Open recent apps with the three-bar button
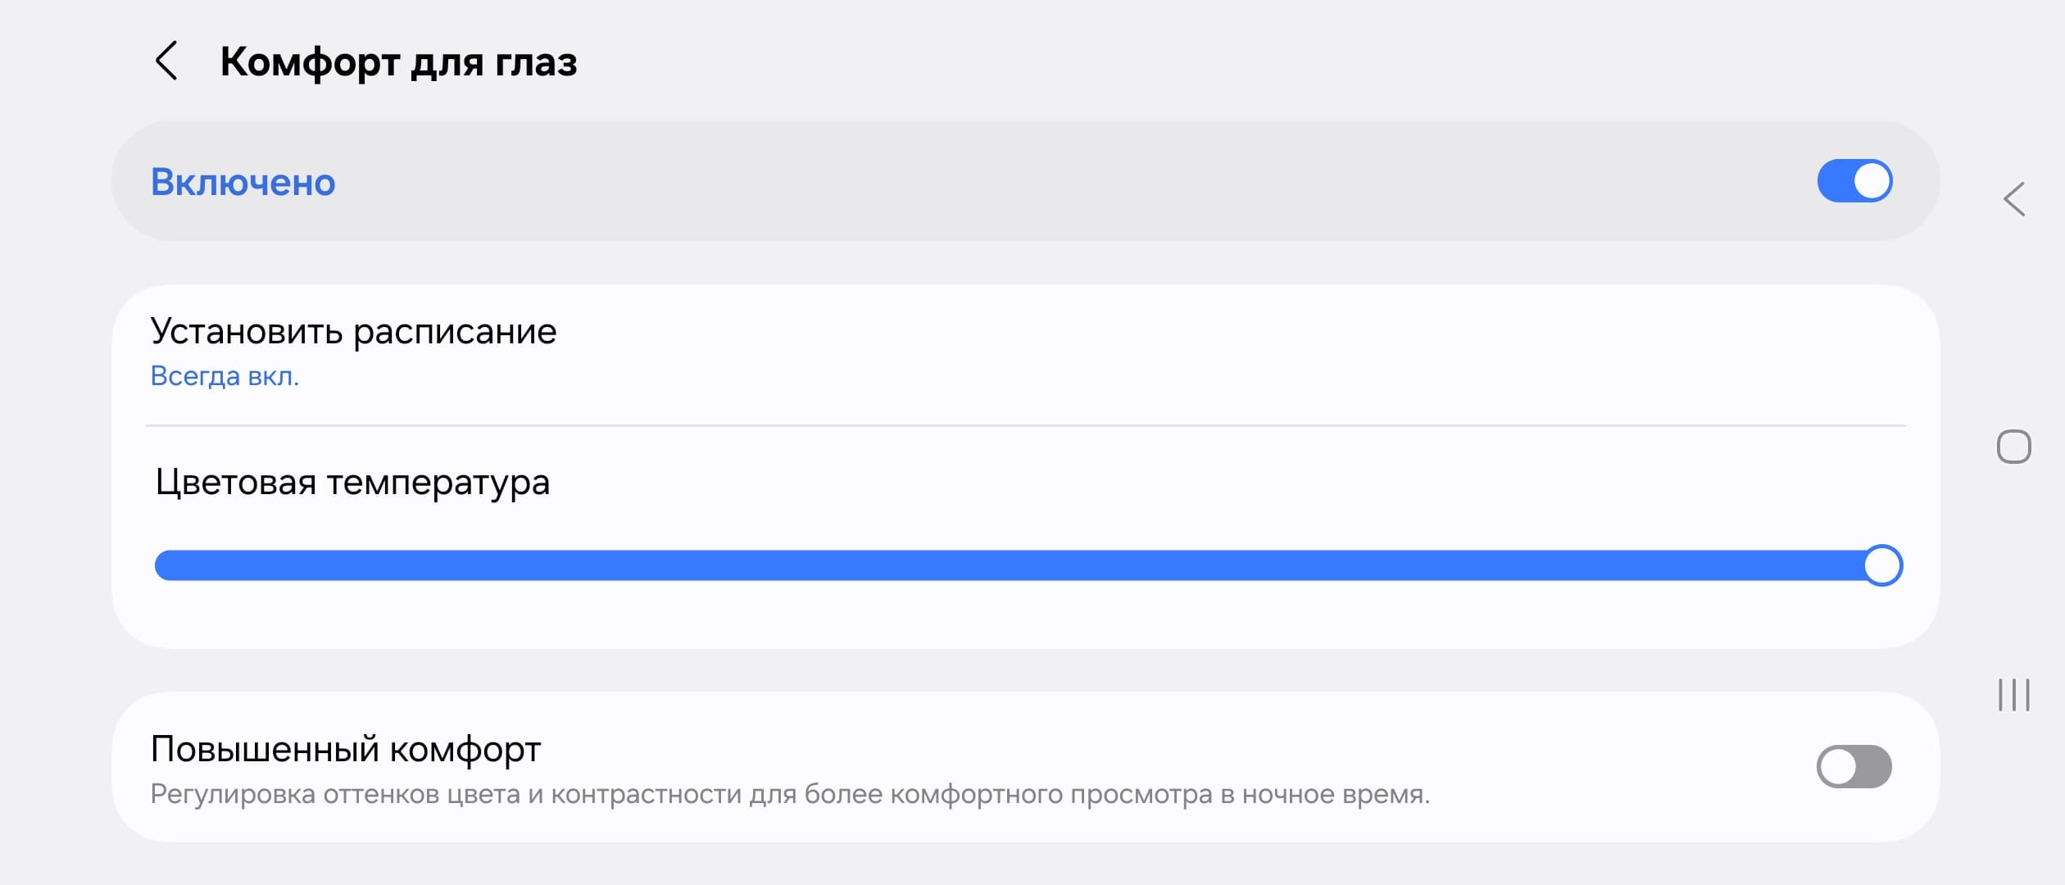This screenshot has width=2065, height=885. pyautogui.click(x=2013, y=695)
